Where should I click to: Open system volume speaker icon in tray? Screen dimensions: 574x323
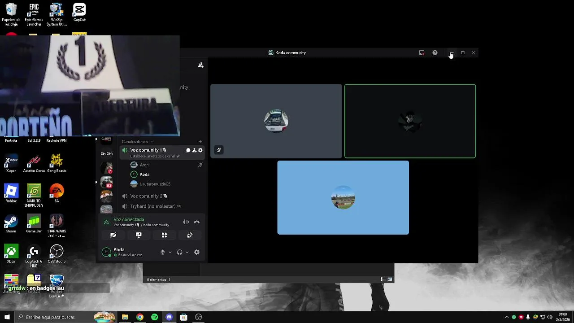[x=550, y=317]
